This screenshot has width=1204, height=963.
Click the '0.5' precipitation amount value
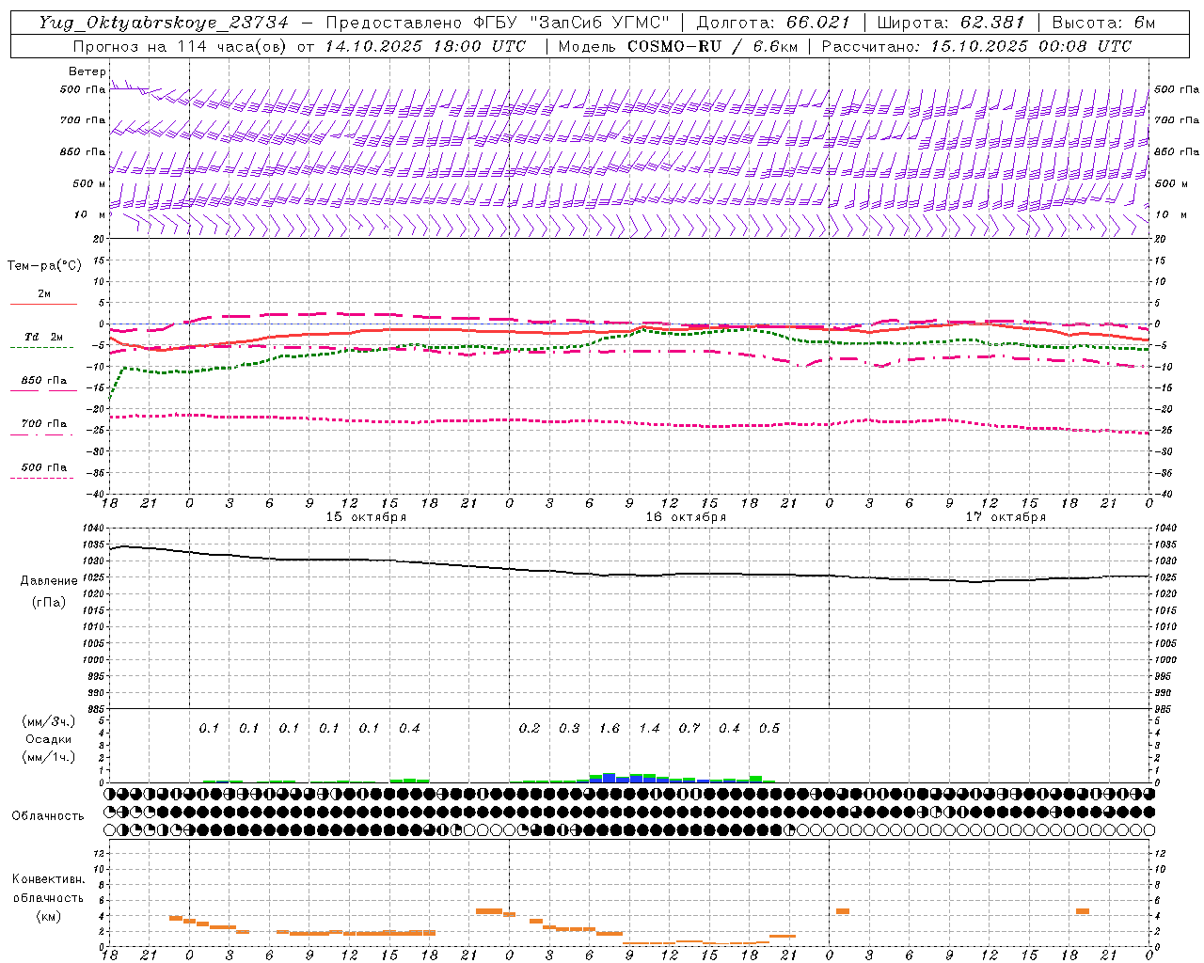769,728
